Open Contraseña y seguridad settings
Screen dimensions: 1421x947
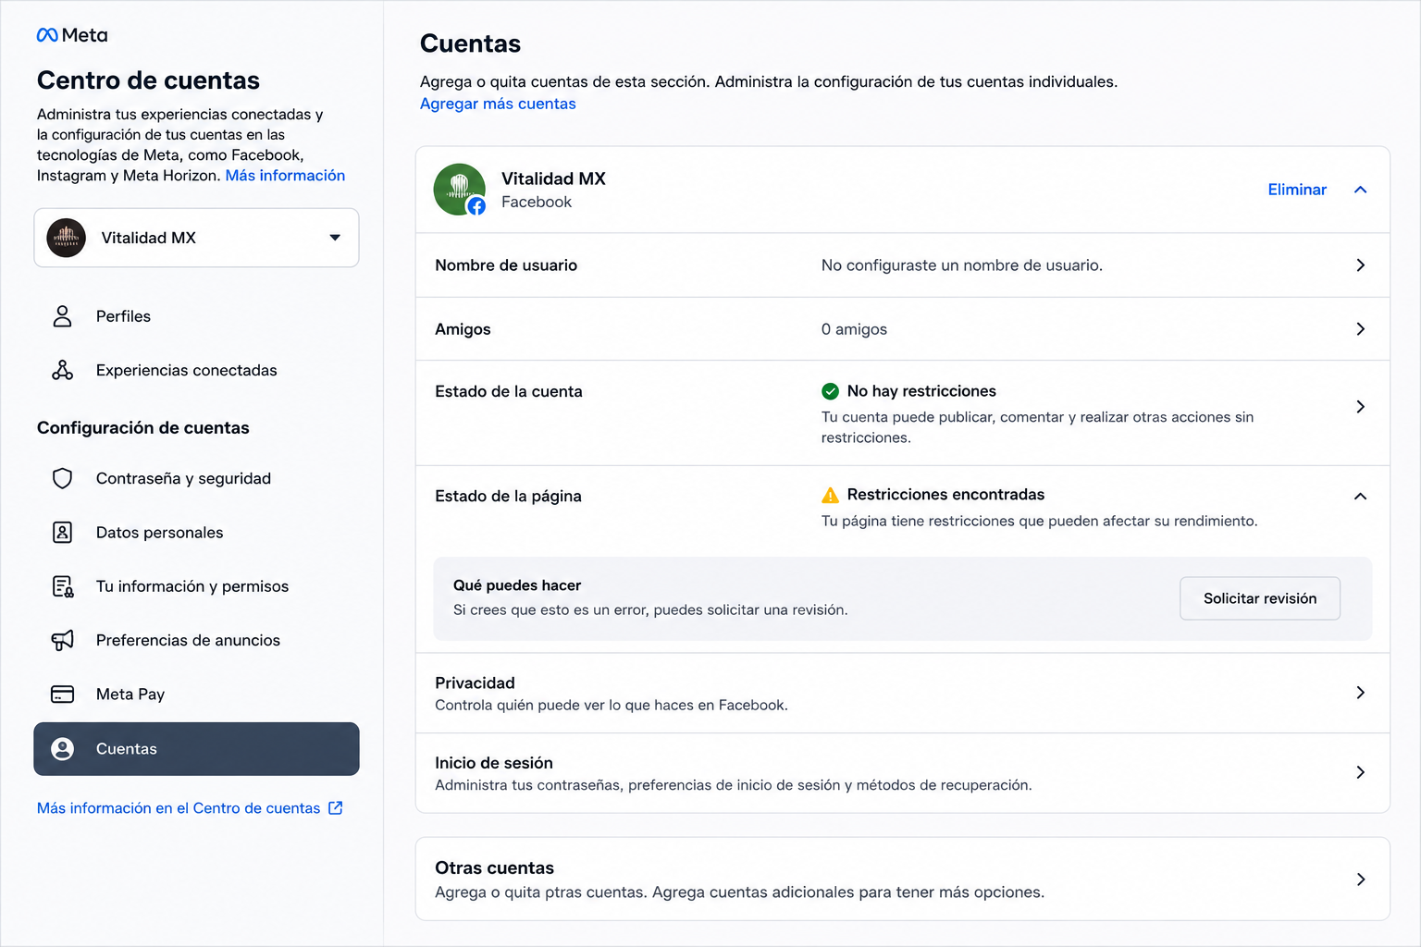[x=196, y=478]
